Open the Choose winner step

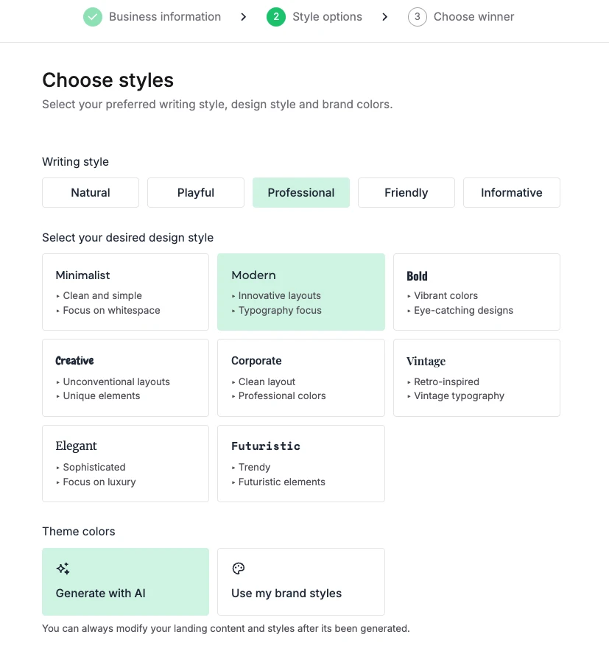point(474,17)
